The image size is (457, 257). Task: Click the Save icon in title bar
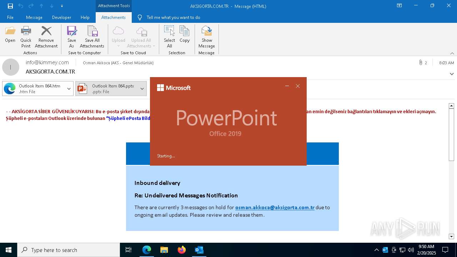click(10, 6)
